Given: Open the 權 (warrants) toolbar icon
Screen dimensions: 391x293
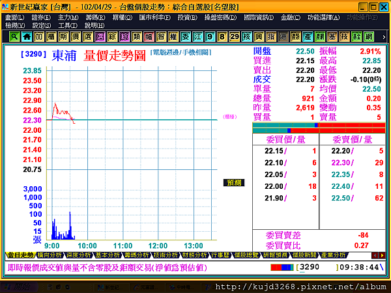Looking at the screenshot, I should [x=173, y=37].
